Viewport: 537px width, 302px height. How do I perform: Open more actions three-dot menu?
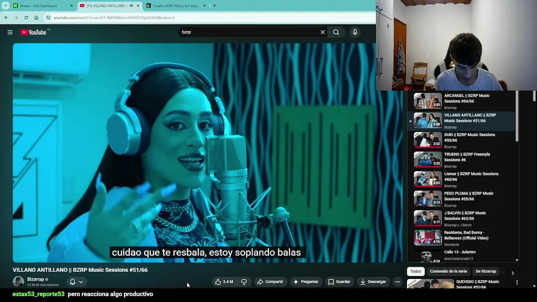click(397, 282)
